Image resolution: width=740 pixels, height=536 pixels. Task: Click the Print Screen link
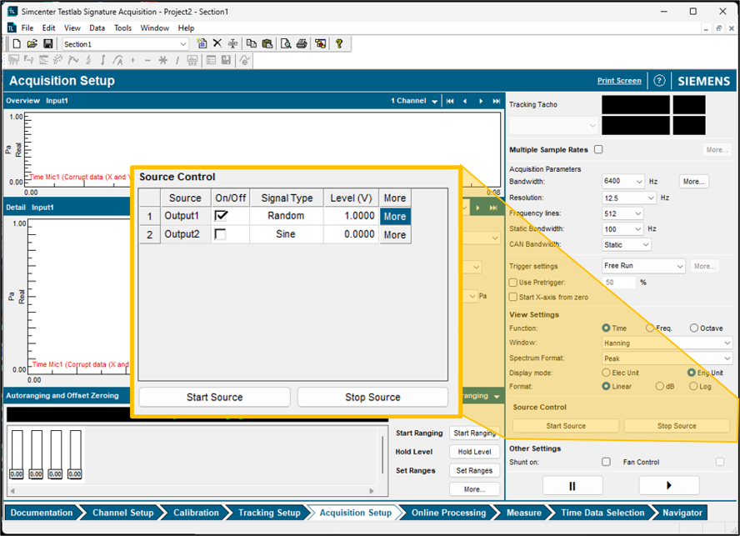point(619,81)
